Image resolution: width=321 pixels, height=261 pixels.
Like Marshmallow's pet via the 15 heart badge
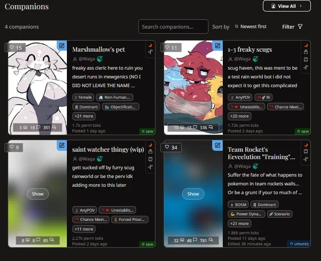[15, 47]
